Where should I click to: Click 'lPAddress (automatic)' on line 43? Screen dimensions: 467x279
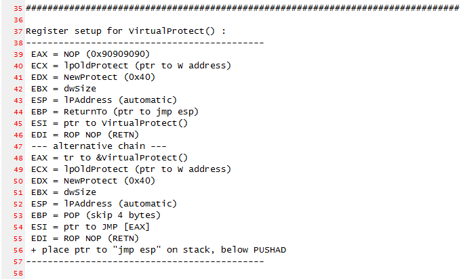120,100
